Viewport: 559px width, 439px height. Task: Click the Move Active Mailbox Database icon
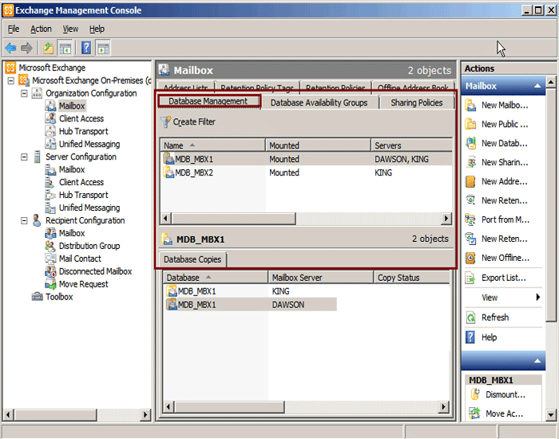pyautogui.click(x=475, y=413)
